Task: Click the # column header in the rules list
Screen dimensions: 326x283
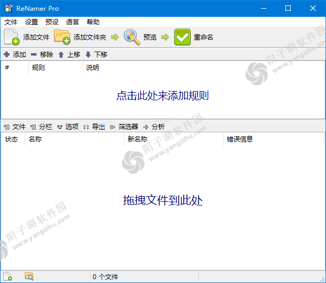Action: click(x=15, y=67)
